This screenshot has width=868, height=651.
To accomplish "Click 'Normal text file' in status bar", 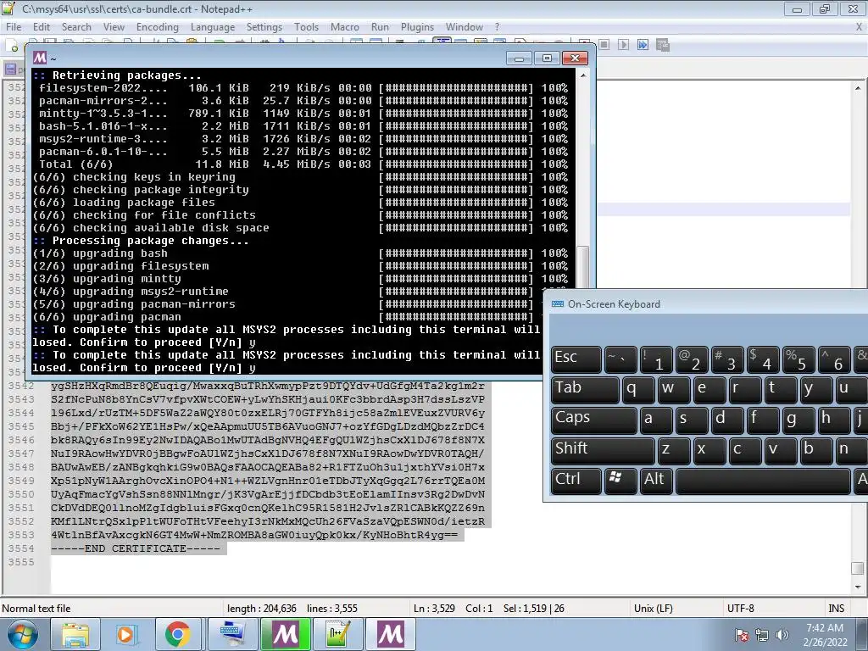I will pyautogui.click(x=36, y=609).
